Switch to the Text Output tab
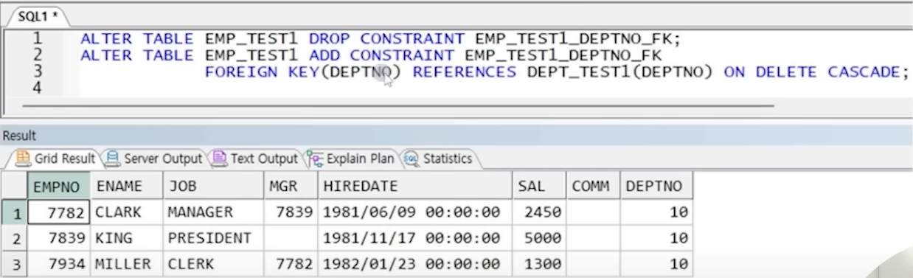Viewport: 913px width, 278px height. click(256, 159)
